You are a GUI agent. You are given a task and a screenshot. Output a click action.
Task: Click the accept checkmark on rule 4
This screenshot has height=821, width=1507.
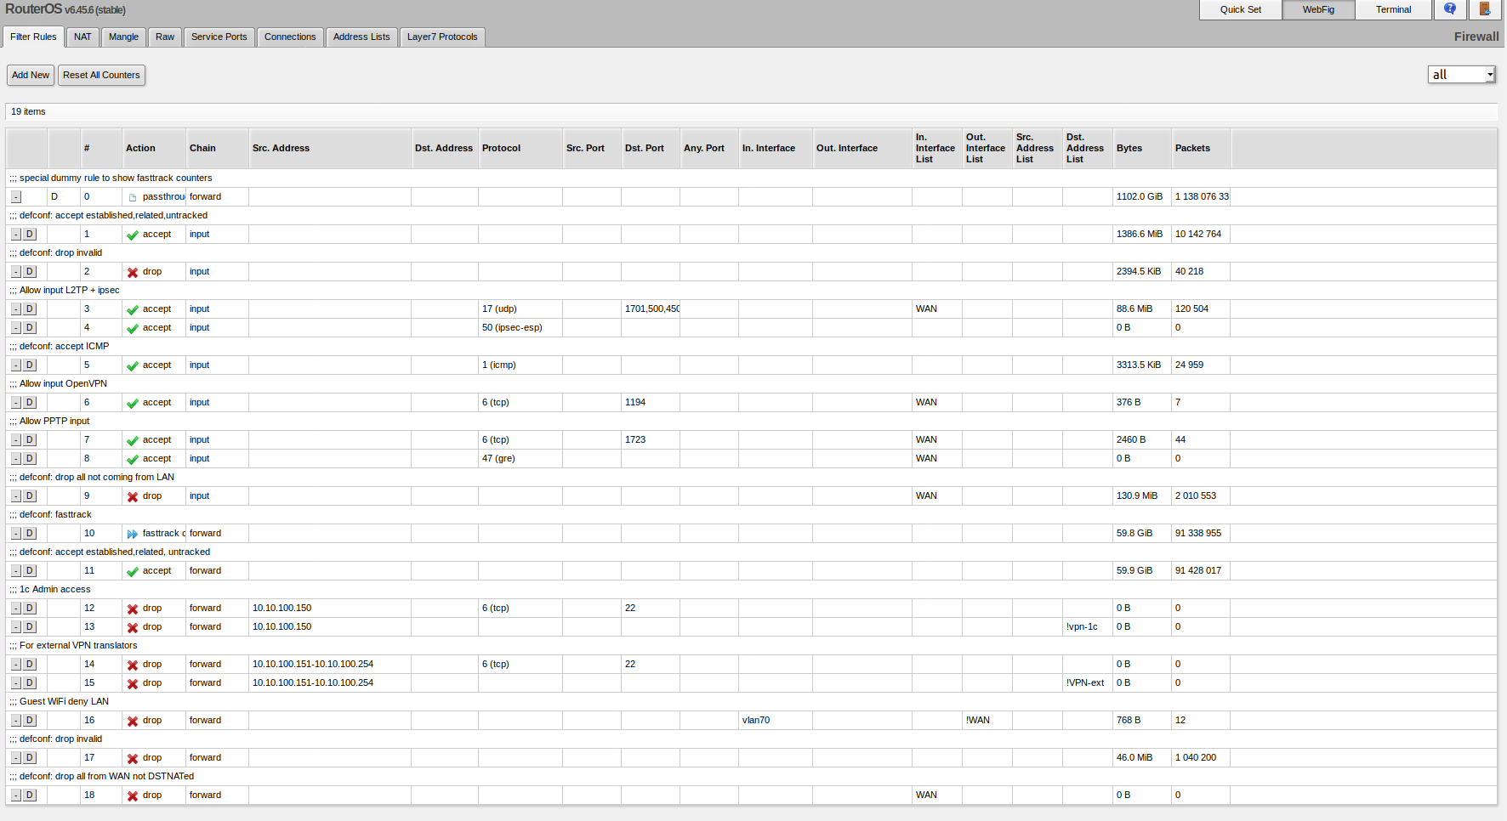click(x=133, y=328)
